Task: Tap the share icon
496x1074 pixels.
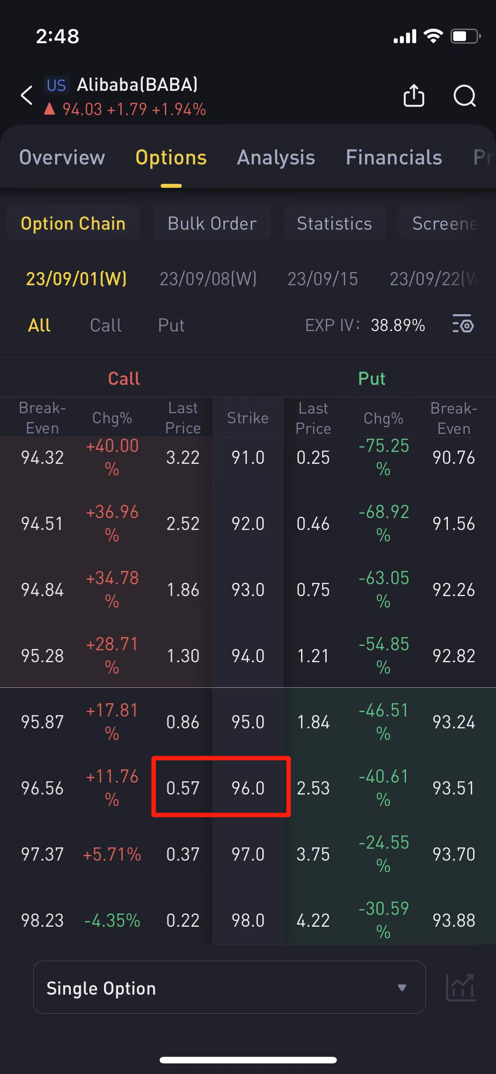Action: click(x=414, y=95)
